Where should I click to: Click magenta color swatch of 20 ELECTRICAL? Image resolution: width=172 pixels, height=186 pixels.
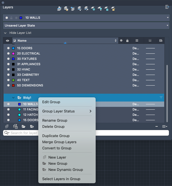coord(13,53)
